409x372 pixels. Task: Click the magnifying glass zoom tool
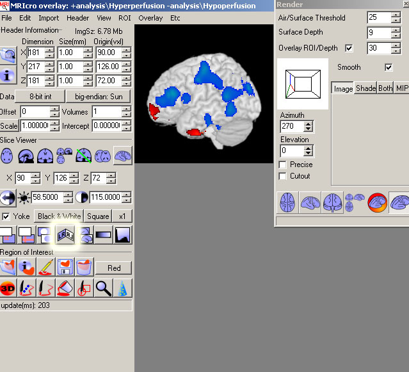103,288
